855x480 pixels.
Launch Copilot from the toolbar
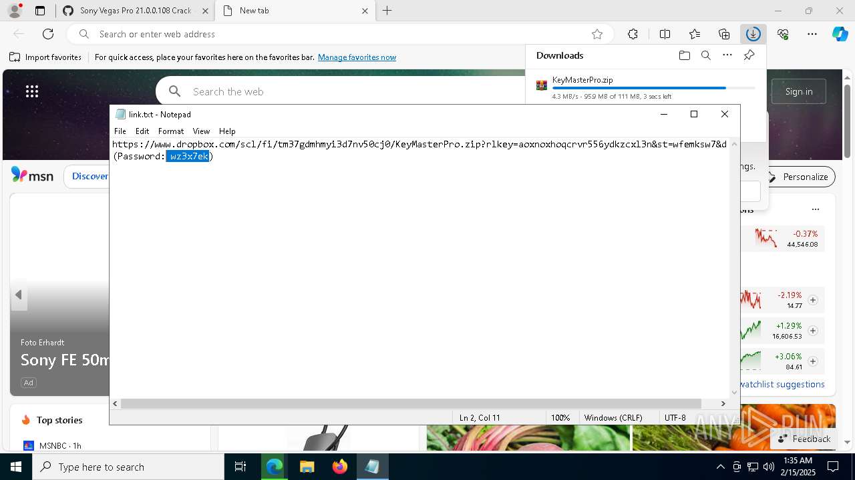tap(840, 34)
